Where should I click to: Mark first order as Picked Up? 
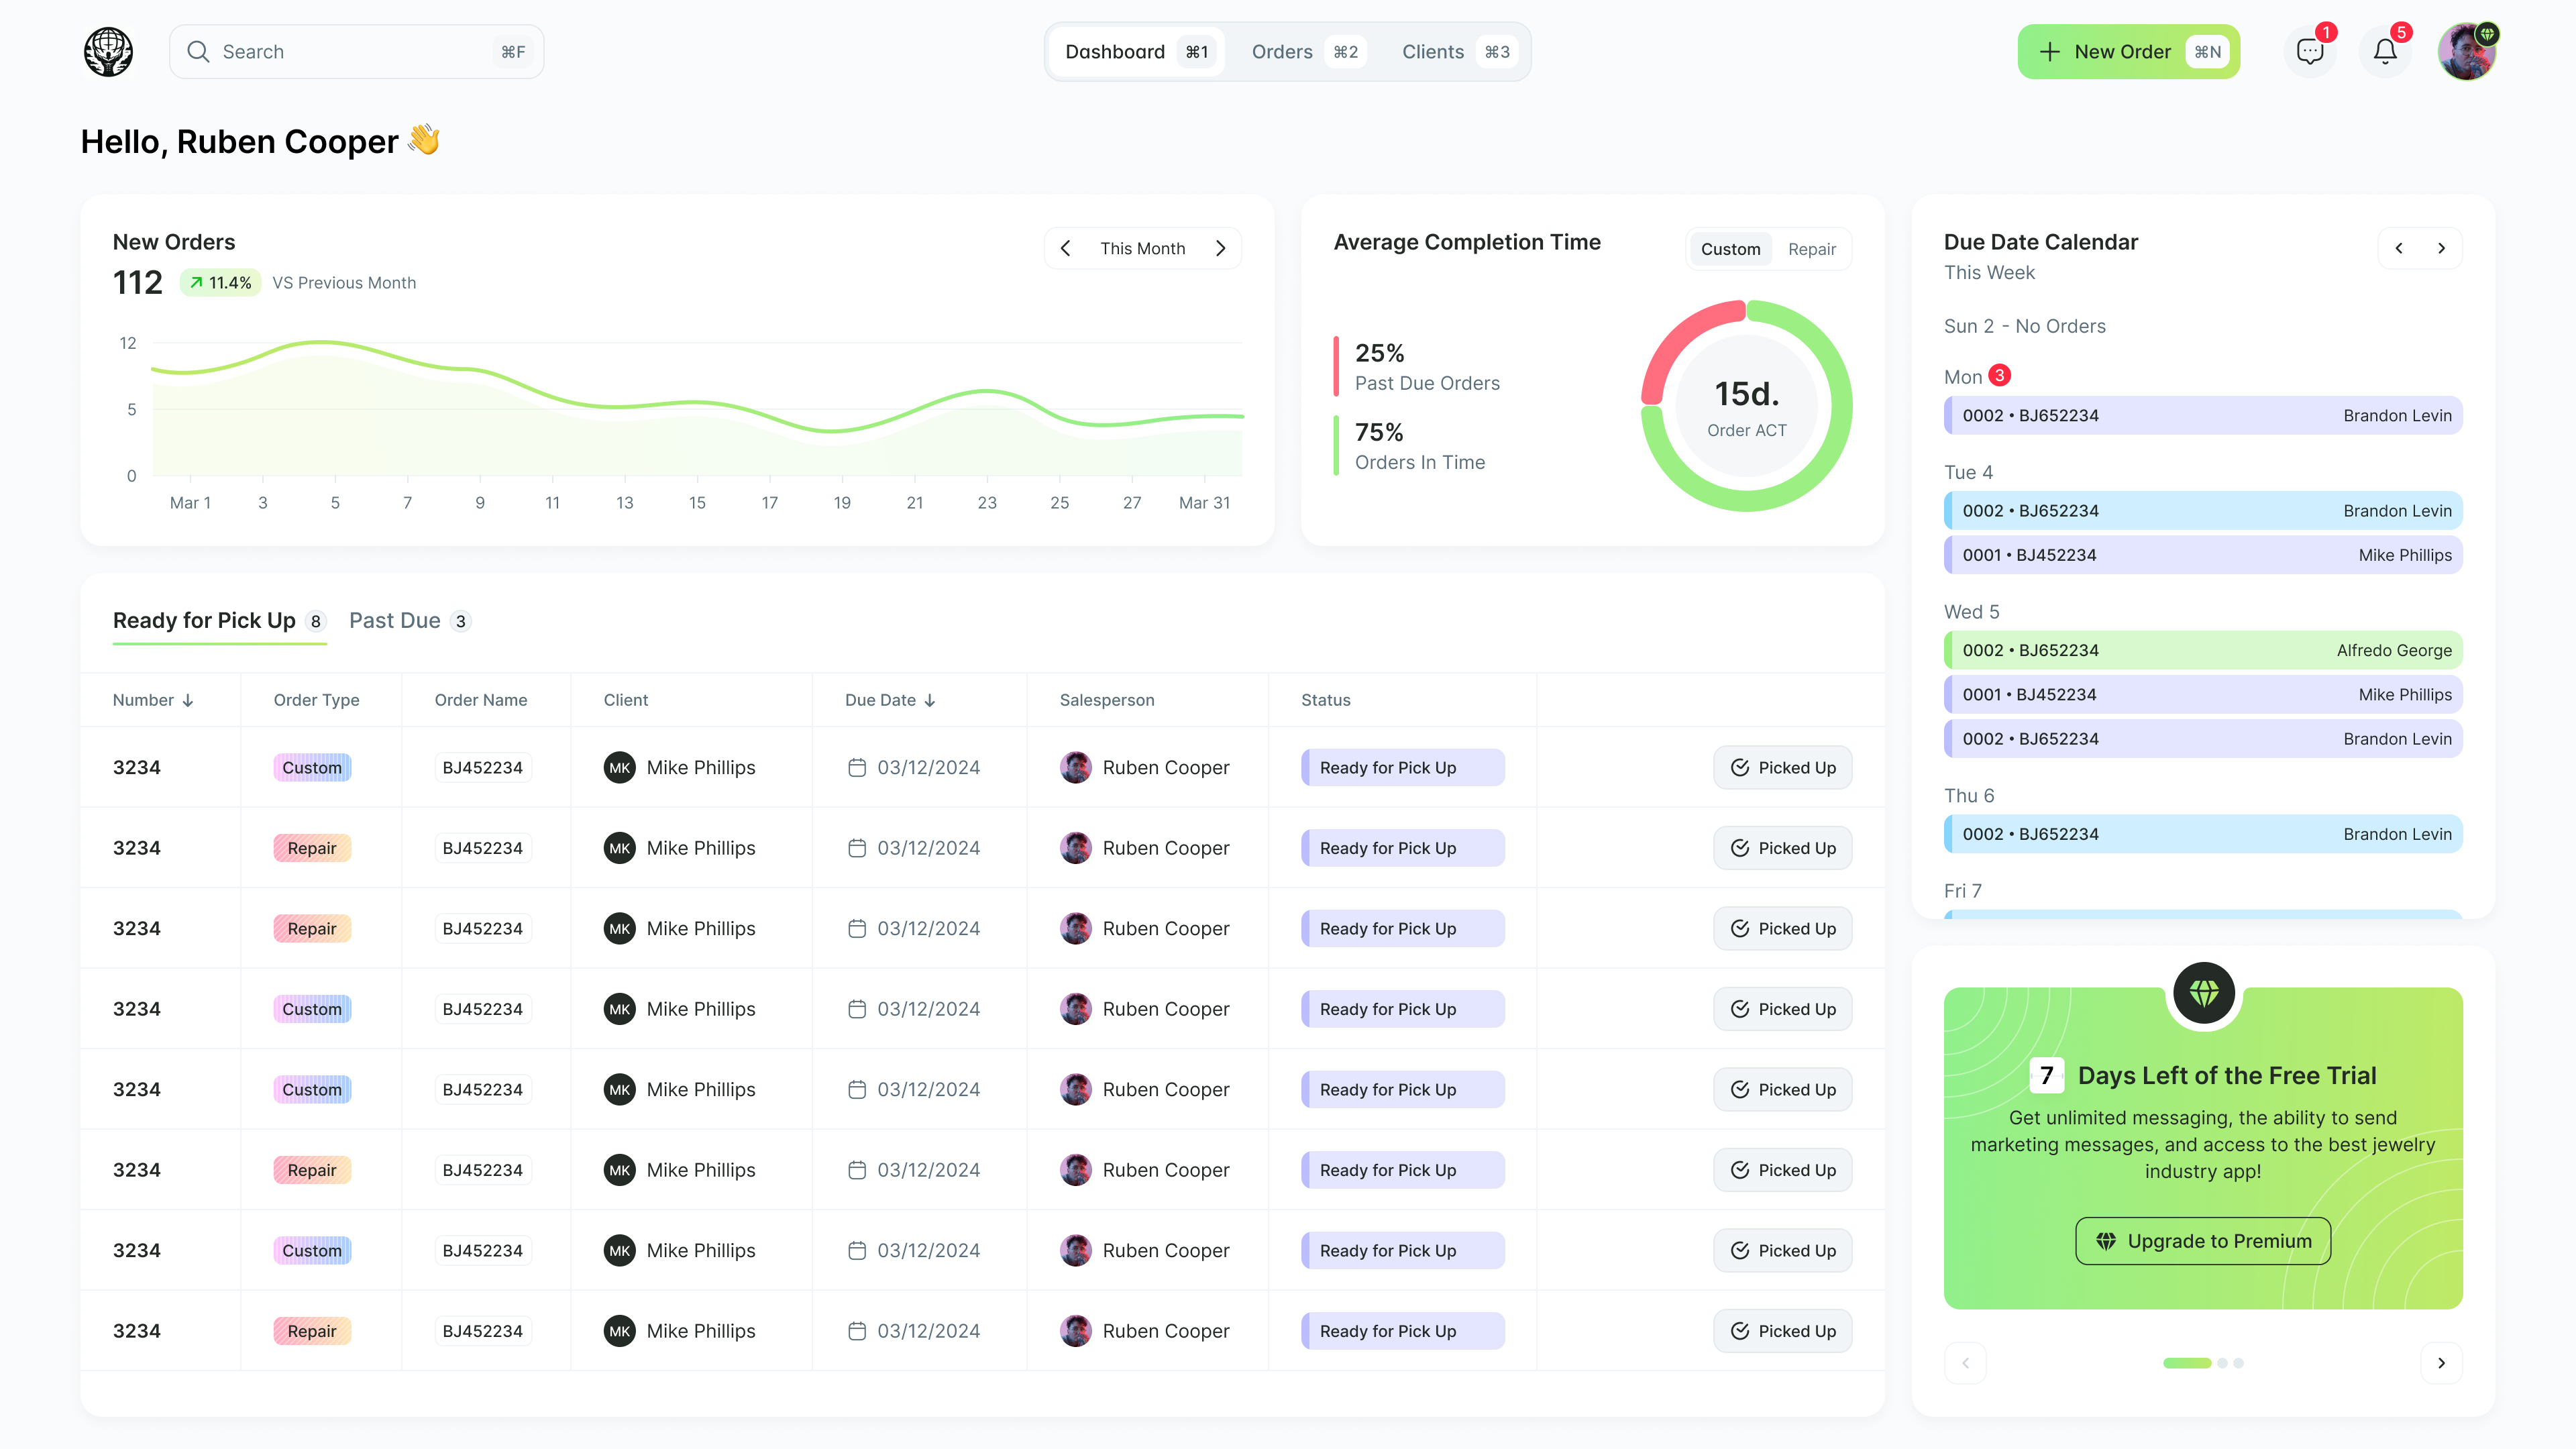[x=1782, y=768]
